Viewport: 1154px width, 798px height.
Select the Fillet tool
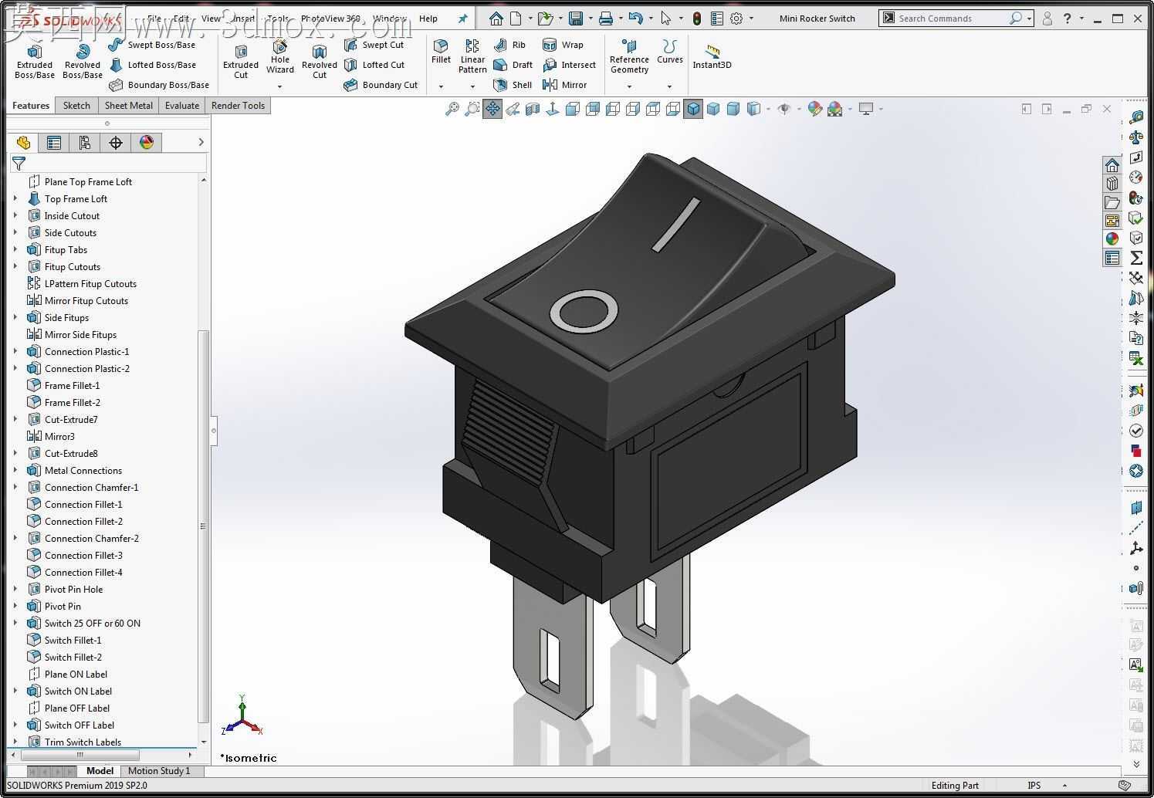coord(441,52)
